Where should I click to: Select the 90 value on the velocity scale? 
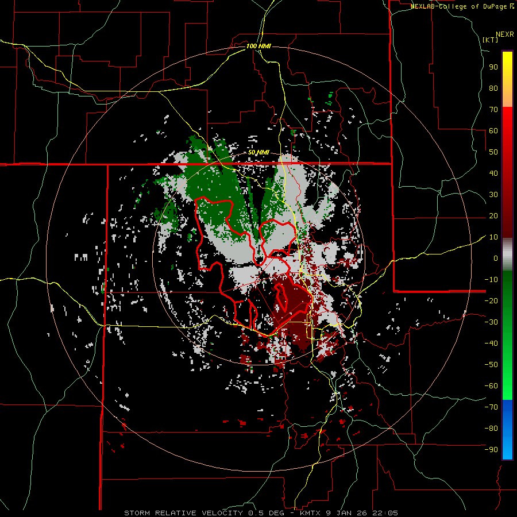click(493, 67)
